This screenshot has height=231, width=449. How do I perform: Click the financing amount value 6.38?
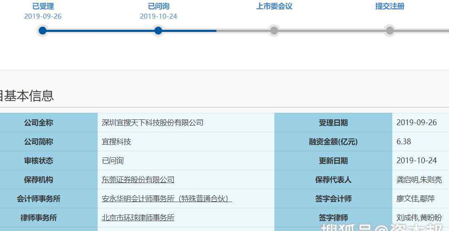(x=404, y=141)
